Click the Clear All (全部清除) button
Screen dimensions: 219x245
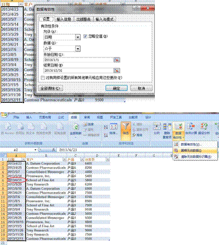[50, 88]
